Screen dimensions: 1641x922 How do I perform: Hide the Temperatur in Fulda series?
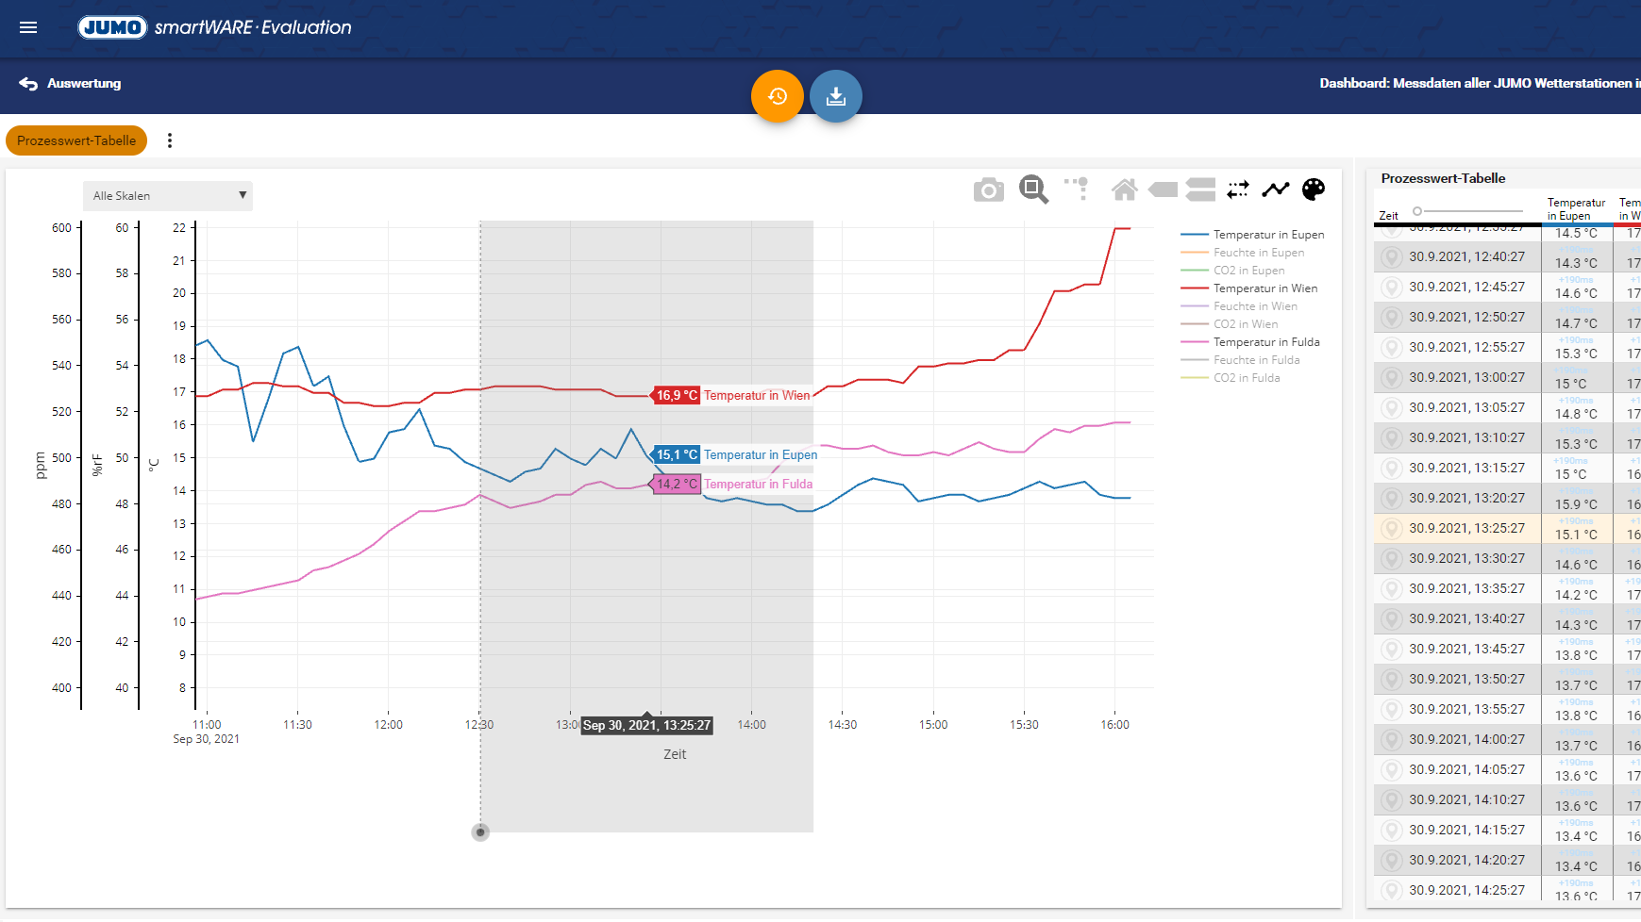(x=1265, y=342)
